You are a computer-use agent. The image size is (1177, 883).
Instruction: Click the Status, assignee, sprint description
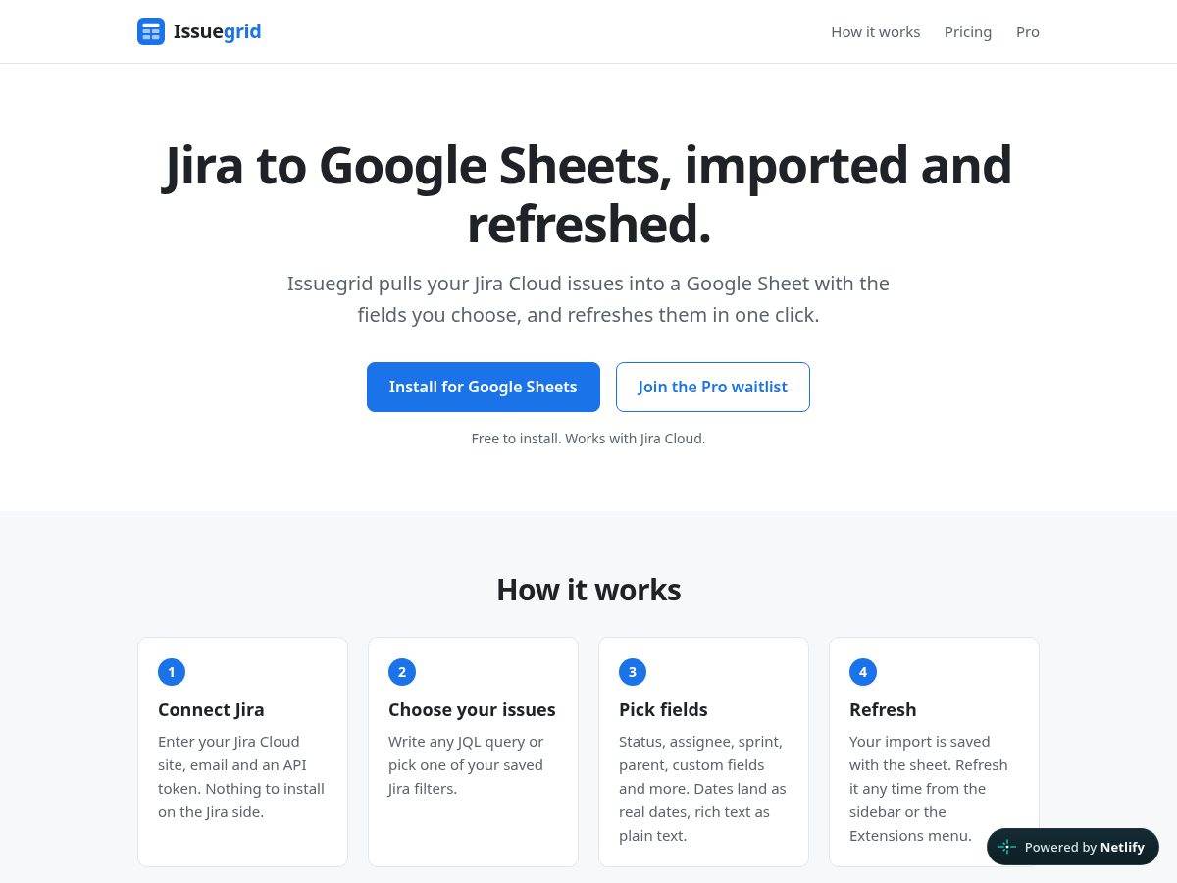point(702,789)
